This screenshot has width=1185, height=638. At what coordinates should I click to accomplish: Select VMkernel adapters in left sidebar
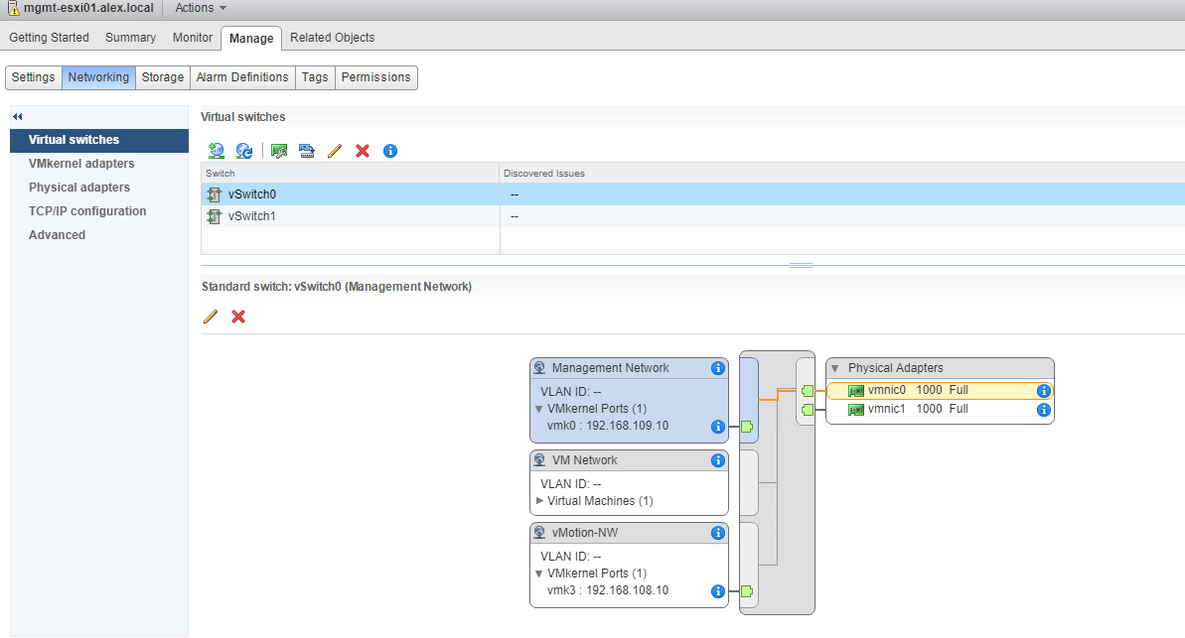click(81, 164)
